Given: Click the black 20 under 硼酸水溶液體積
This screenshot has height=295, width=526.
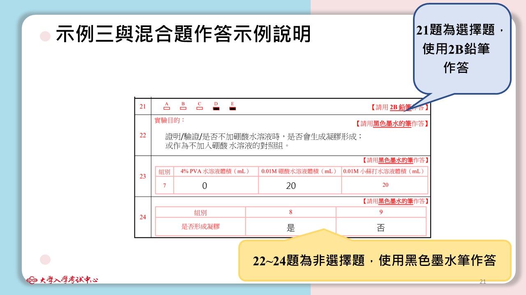Looking at the screenshot, I should 291,186.
